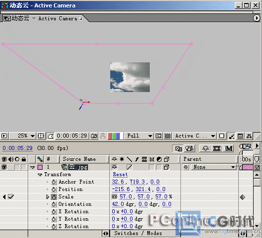Toggle the Scale stopwatch

[54, 197]
